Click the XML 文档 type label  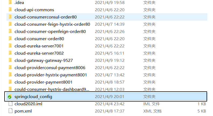152,111
